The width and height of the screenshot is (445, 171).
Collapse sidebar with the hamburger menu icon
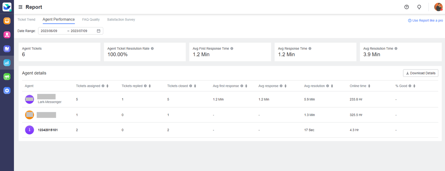(21, 7)
